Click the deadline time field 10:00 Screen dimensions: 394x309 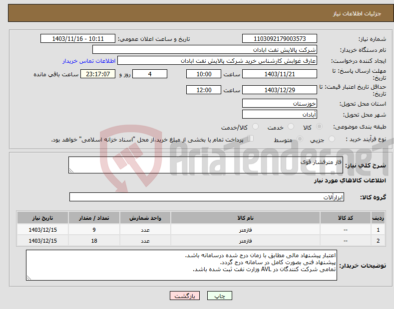[204, 74]
